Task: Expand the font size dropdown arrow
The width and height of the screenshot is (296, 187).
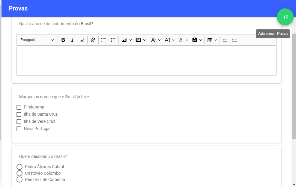Action: pyautogui.click(x=173, y=40)
